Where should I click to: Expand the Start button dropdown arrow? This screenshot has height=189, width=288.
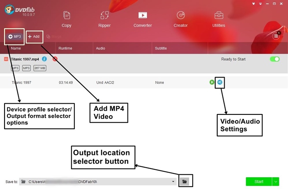pos(276,182)
